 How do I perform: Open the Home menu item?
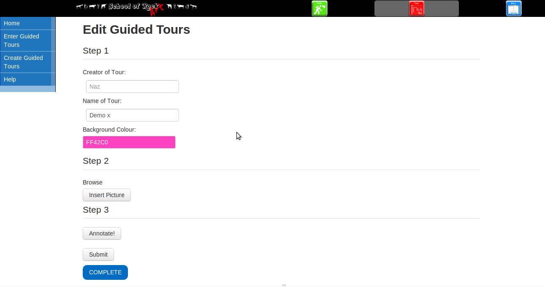click(x=12, y=23)
